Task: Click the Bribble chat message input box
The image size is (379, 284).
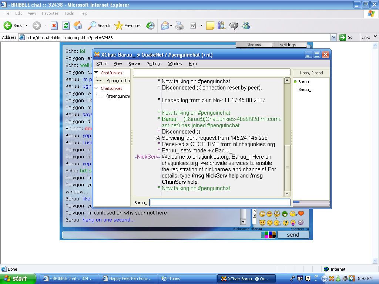Action: click(161, 235)
